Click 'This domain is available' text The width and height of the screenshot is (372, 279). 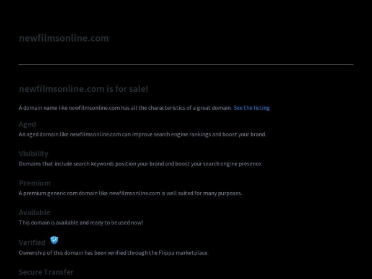pyautogui.click(x=81, y=223)
